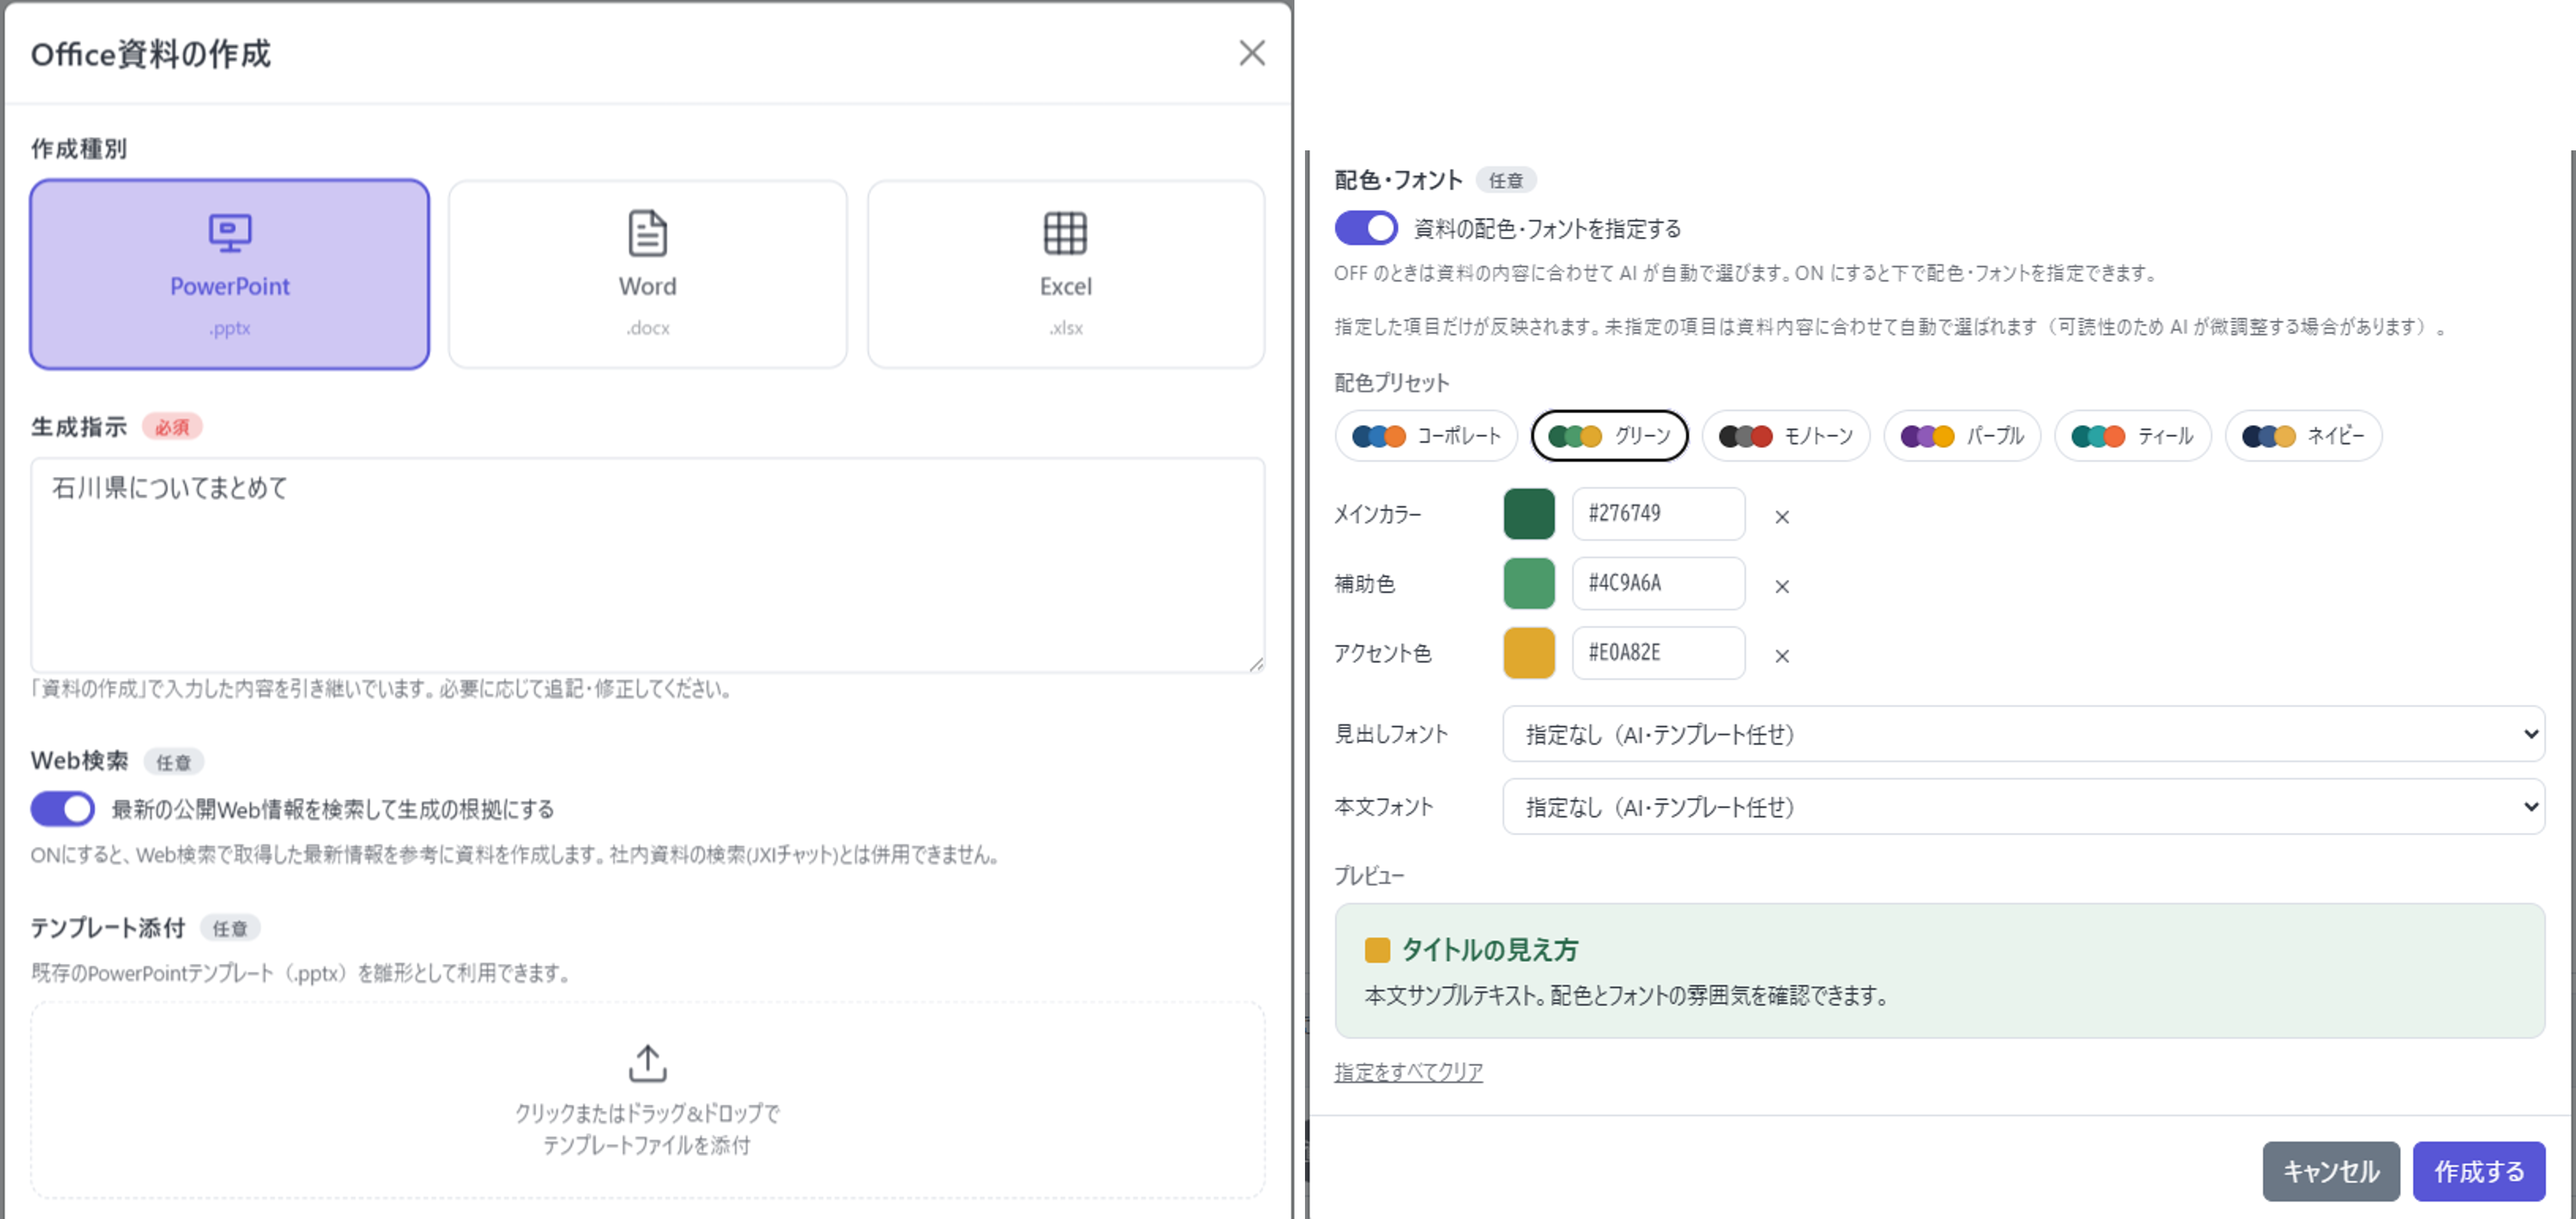Click the Excel grid icon

1065,233
